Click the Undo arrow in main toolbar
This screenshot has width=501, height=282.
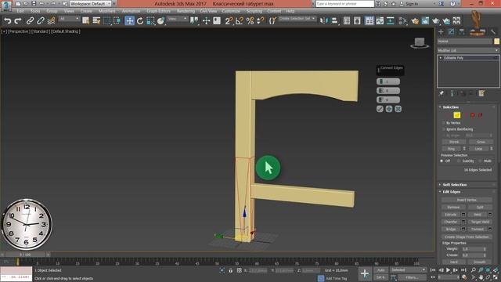click(7, 21)
